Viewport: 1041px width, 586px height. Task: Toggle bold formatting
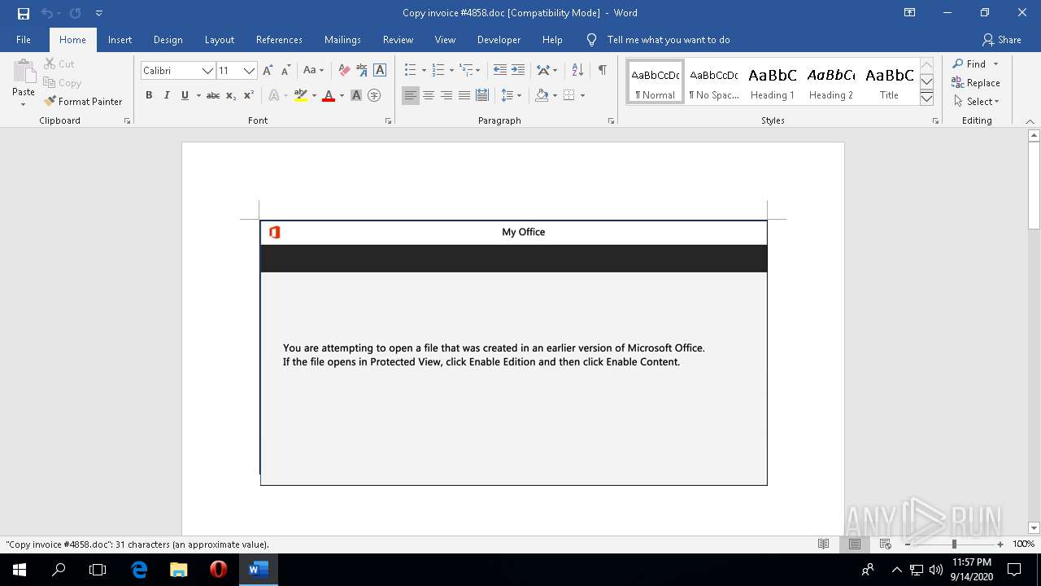click(x=149, y=95)
